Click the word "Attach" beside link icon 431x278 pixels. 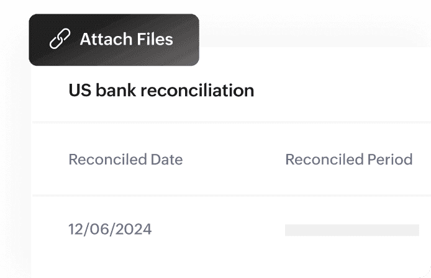tap(103, 40)
